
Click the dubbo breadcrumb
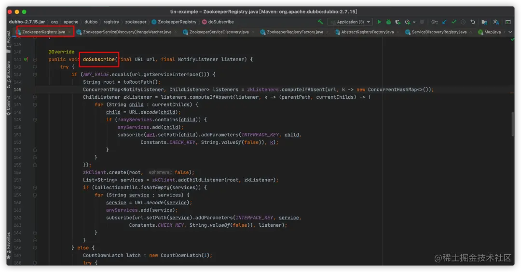pos(91,22)
